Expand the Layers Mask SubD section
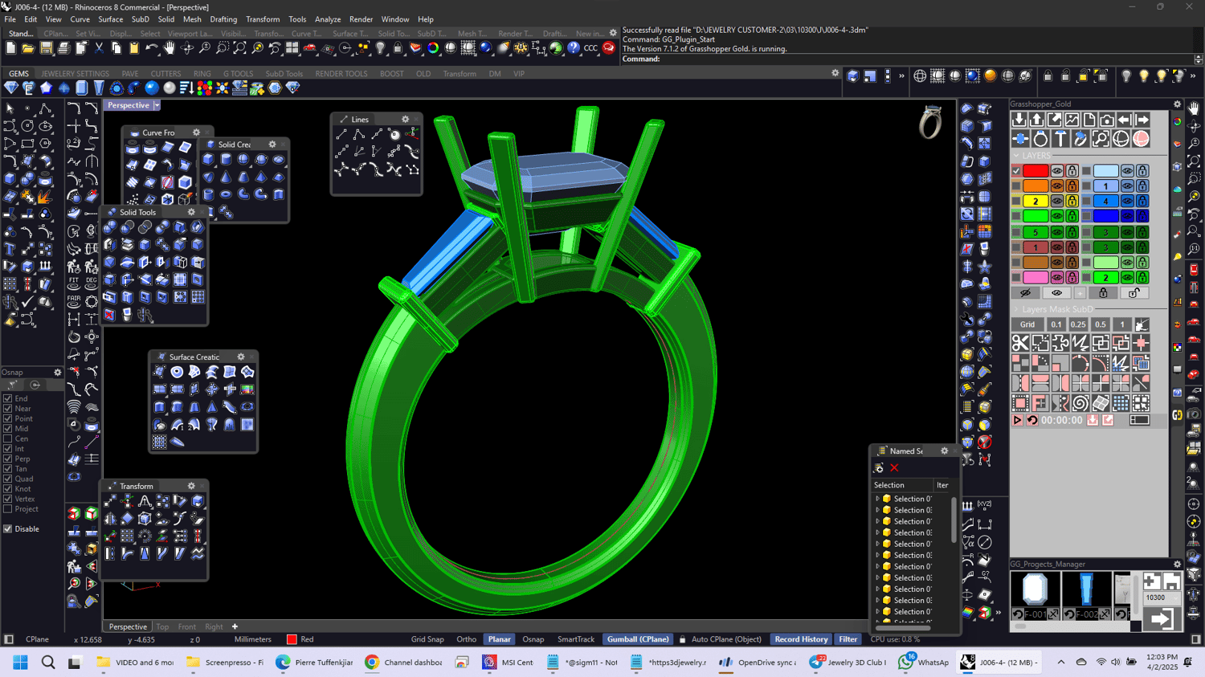1205x677 pixels. coord(1016,309)
